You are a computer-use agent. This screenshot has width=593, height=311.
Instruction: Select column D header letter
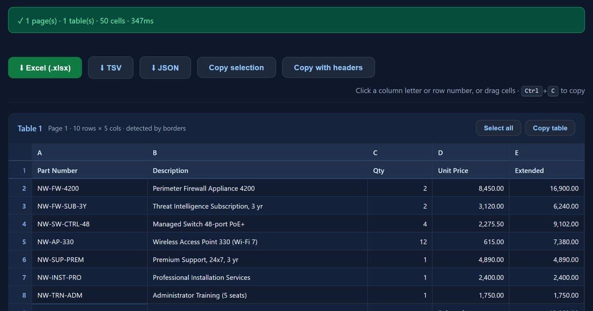click(471, 153)
